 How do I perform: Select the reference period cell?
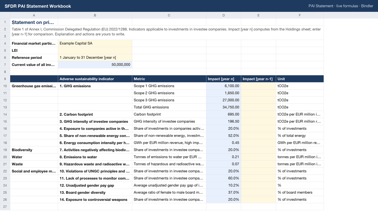(x=95, y=57)
